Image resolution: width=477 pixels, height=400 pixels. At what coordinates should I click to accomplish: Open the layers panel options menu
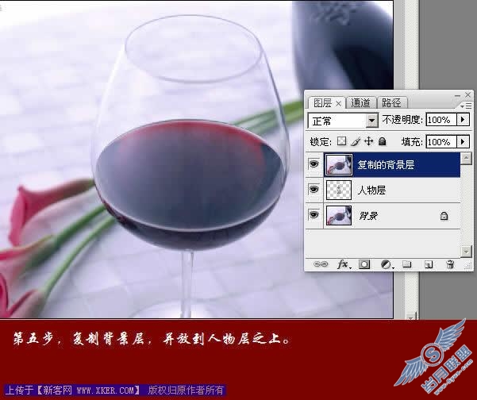point(466,106)
